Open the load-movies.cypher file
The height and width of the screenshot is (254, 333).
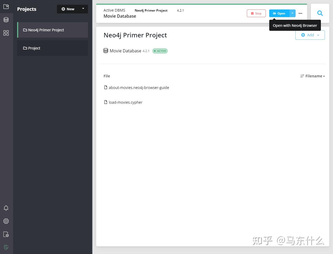click(125, 102)
